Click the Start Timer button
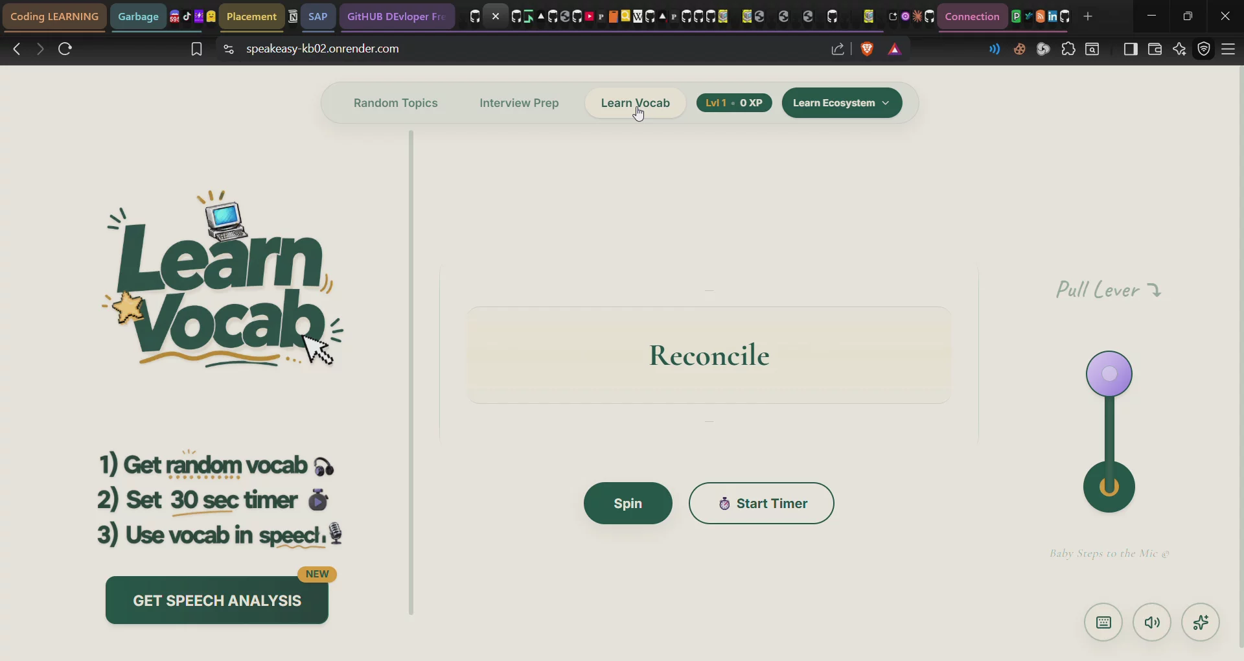 [x=761, y=504]
